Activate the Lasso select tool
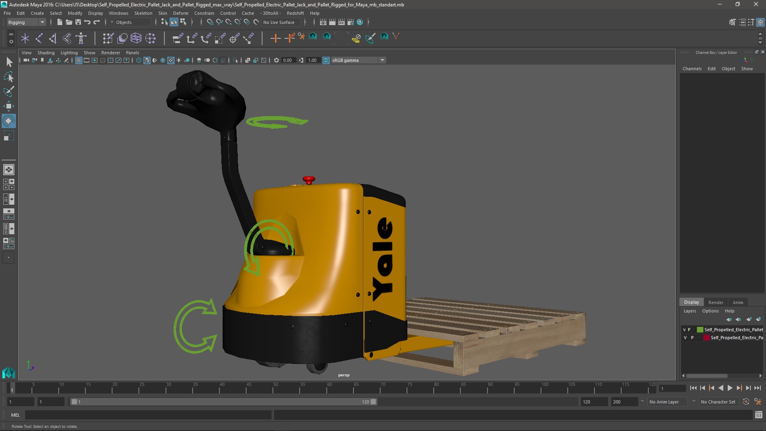Viewport: 766px width, 431px height. click(x=9, y=77)
